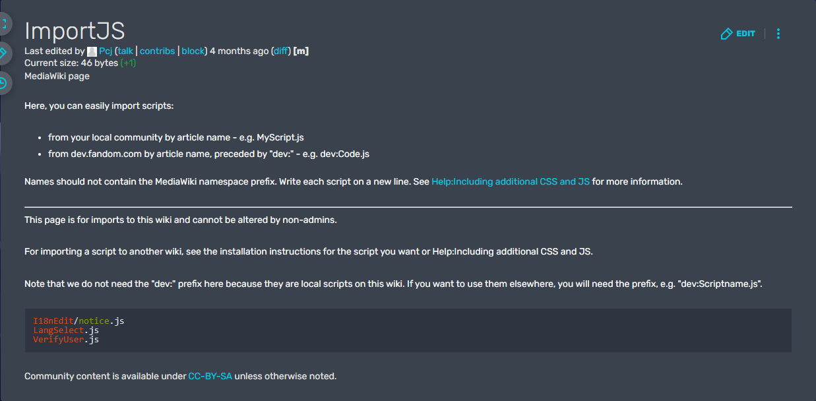Open the talk page link
Screen dimensions: 816x401
coord(125,51)
